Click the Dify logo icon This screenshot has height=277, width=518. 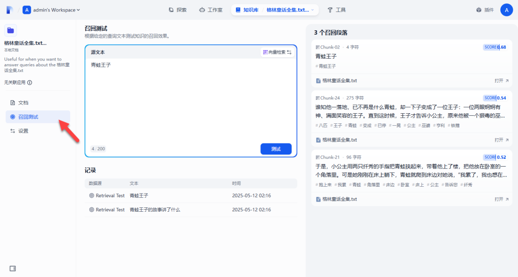pyautogui.click(x=10, y=10)
